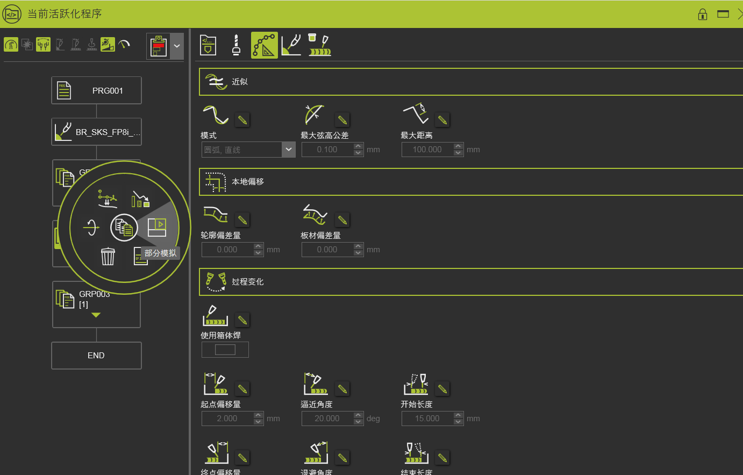743x475 pixels.
Task: Click pencil edit icon beside 开始长度
Action: (442, 389)
